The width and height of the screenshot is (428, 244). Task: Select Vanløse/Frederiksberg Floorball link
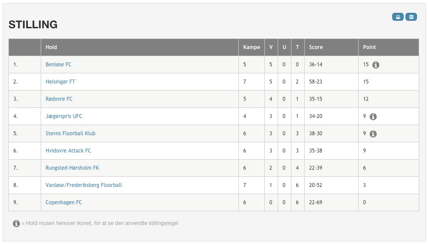tap(84, 185)
